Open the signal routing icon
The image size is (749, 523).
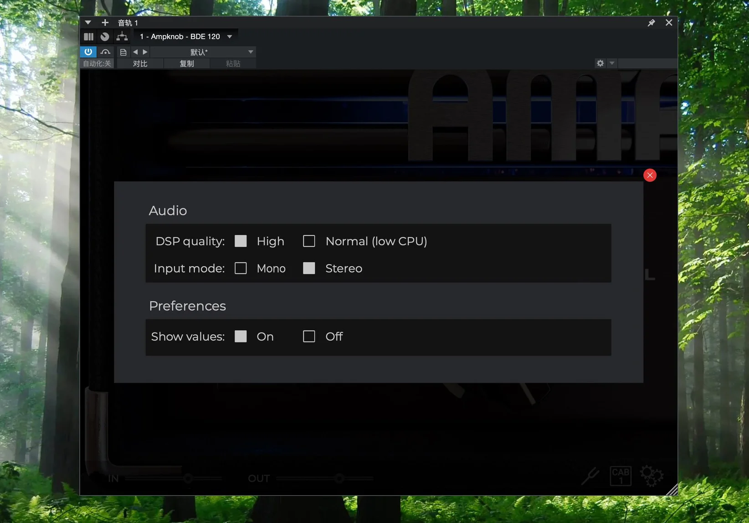[122, 36]
